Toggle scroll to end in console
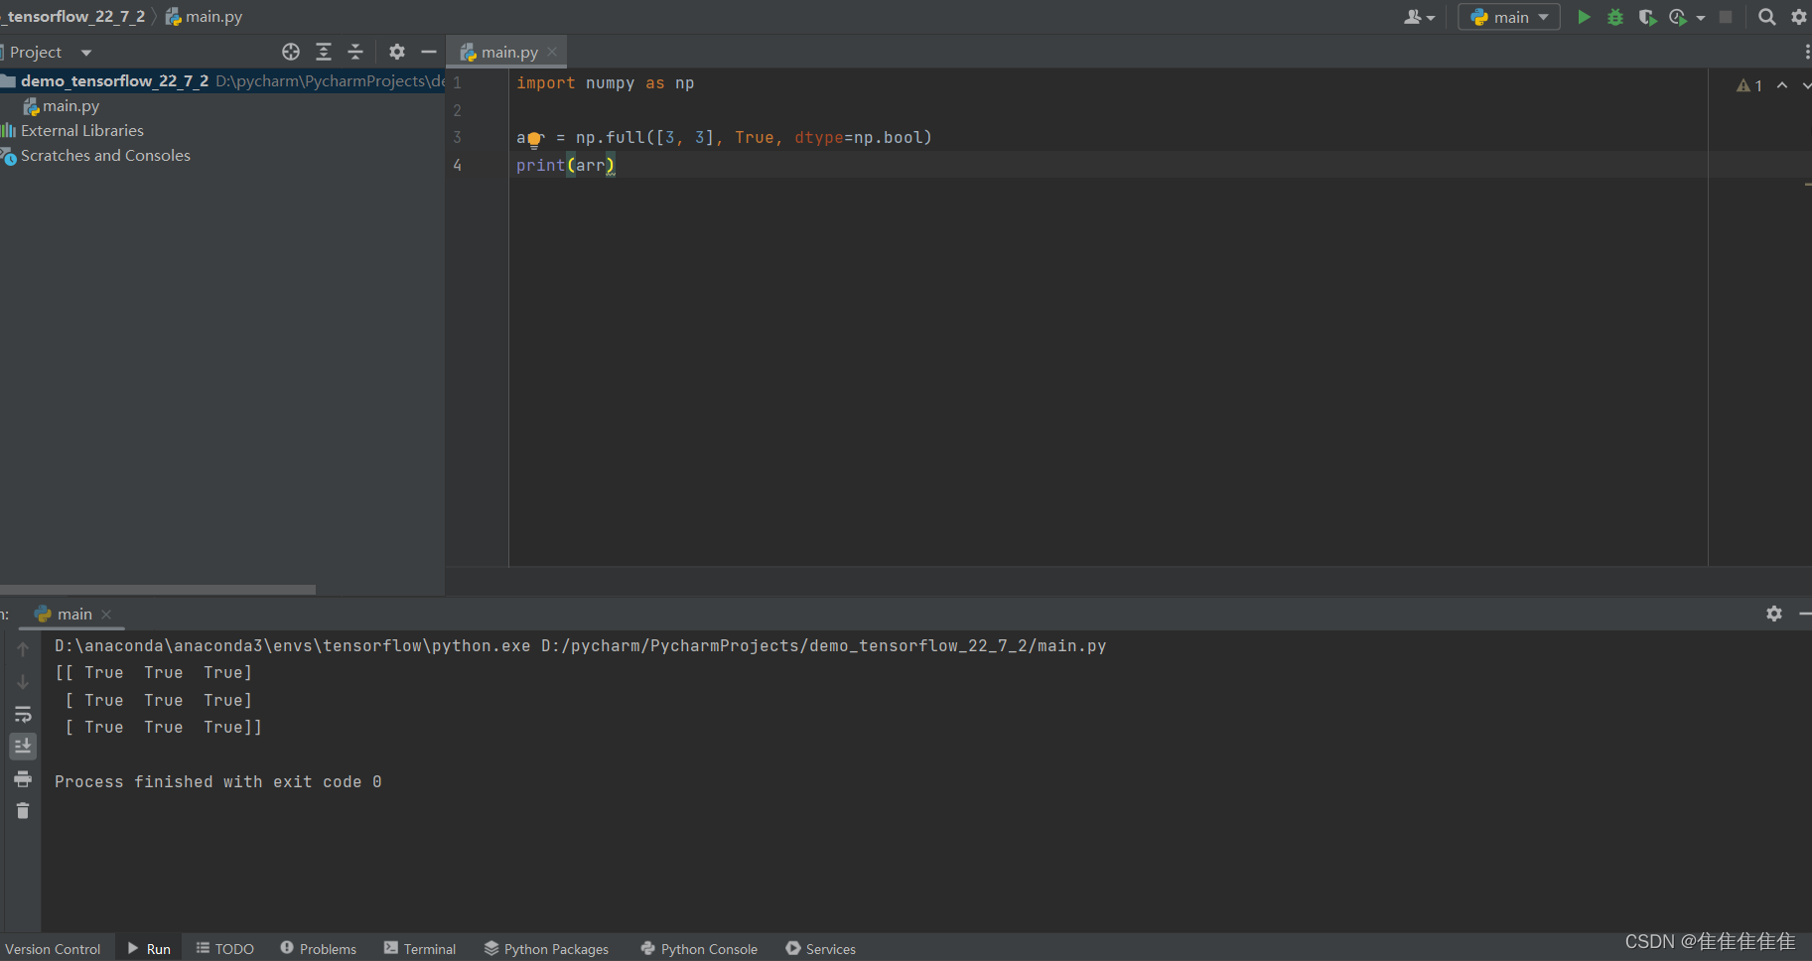This screenshot has height=961, width=1812. (23, 746)
